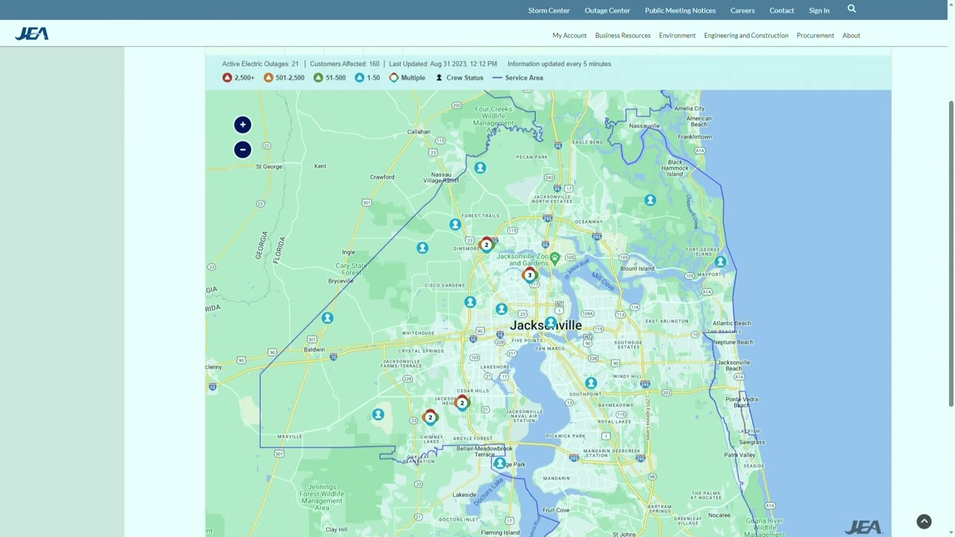Open the Business Resources dropdown
This screenshot has width=955, height=537.
pos(623,35)
